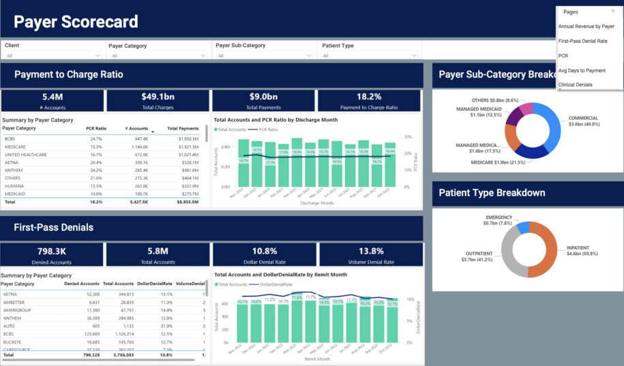Viewport: 624px width, 366px height.
Task: Open Avg Days to Payment page
Action: pyautogui.click(x=582, y=70)
